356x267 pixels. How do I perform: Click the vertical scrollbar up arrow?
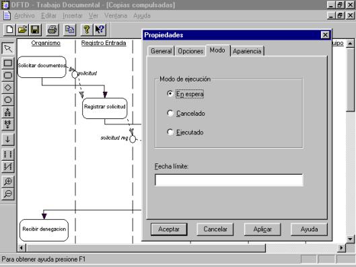pos(350,43)
